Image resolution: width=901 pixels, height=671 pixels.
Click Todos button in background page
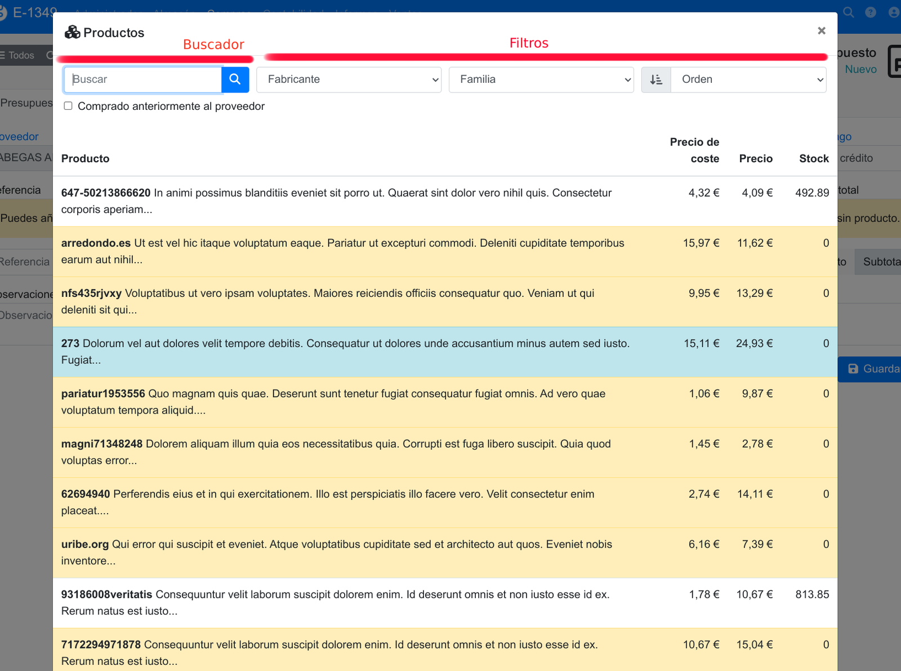(17, 55)
